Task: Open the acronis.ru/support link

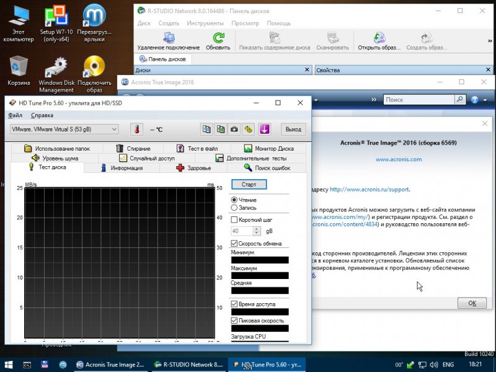Action: coord(370,190)
